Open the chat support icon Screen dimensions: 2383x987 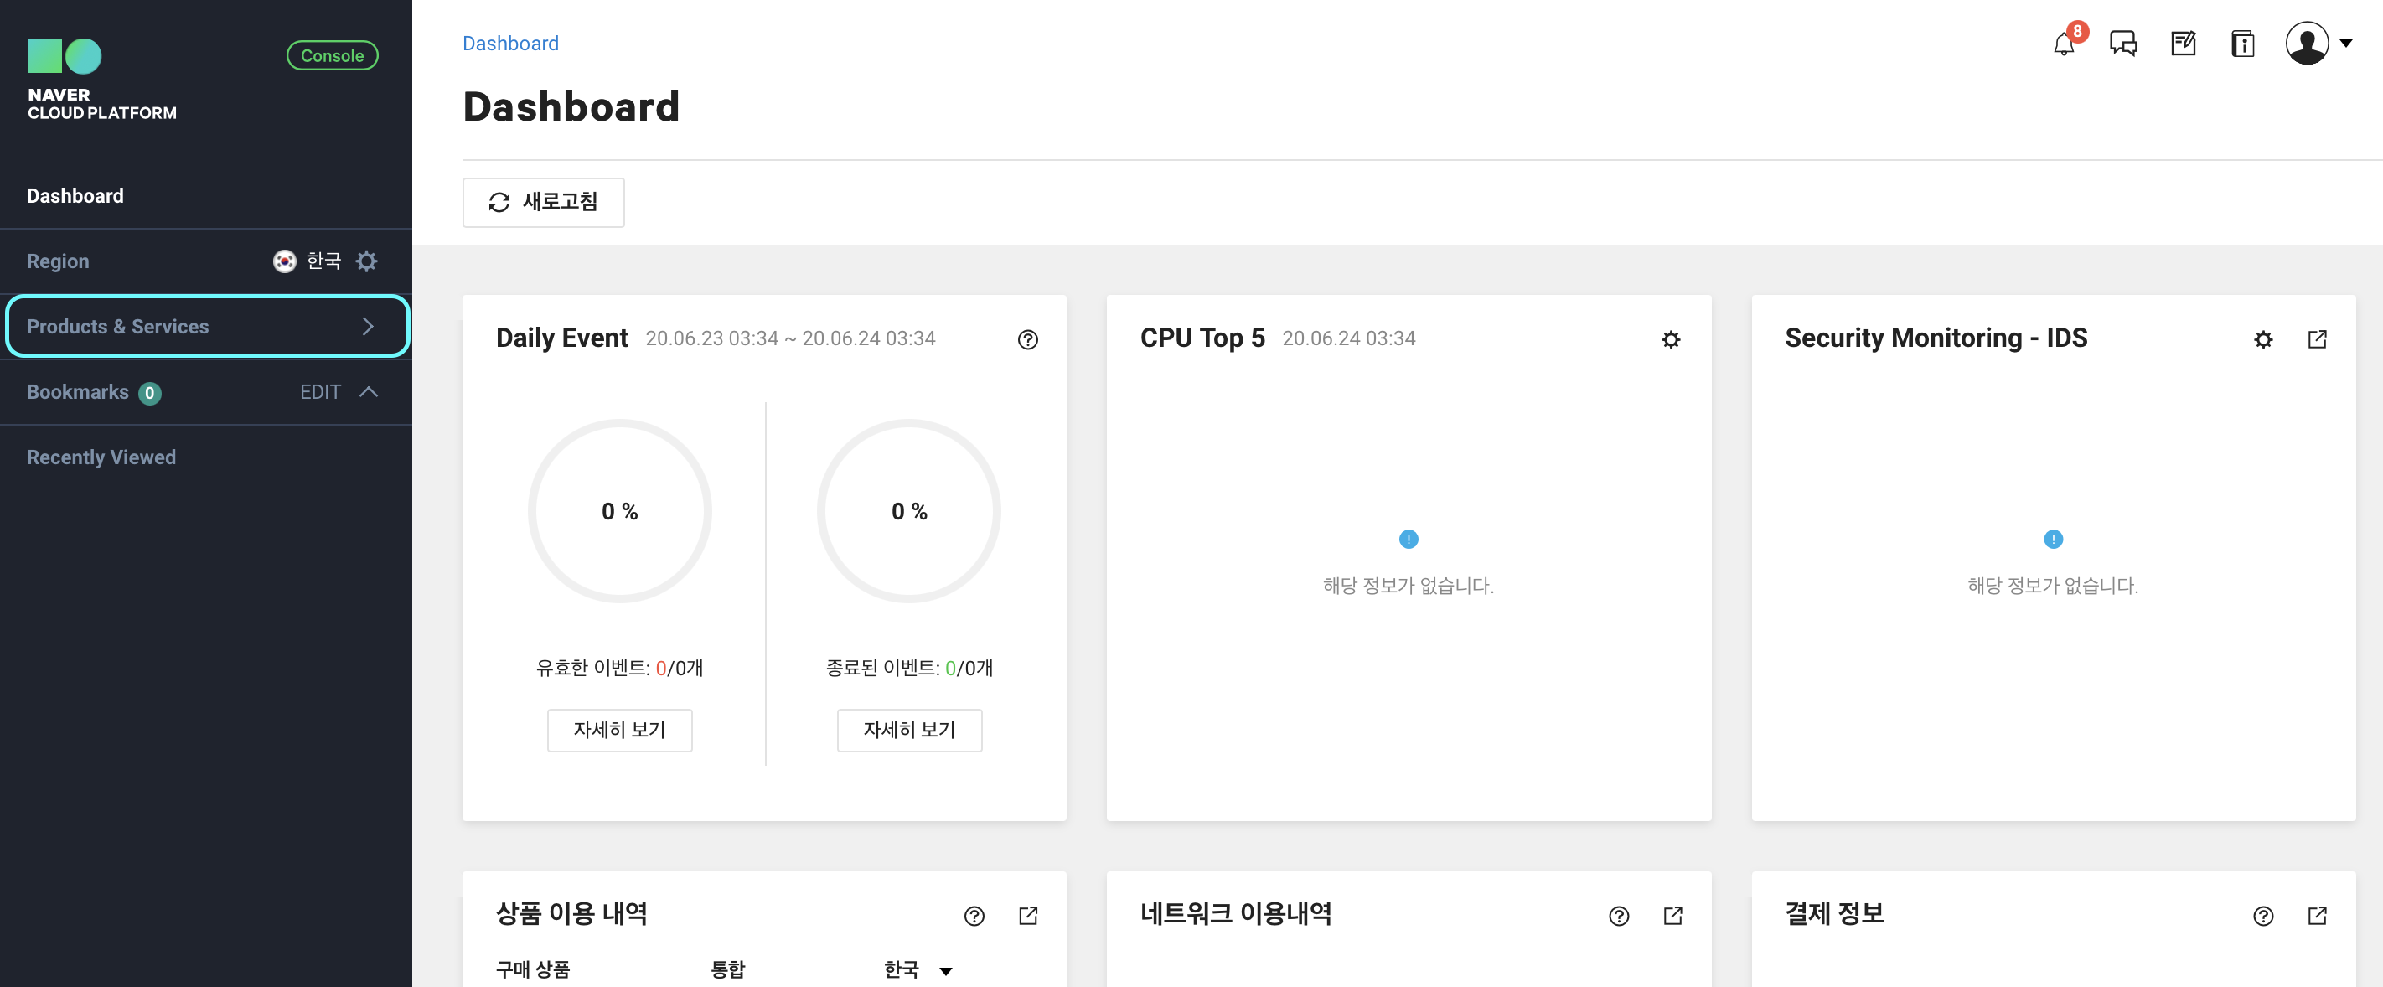(2123, 44)
